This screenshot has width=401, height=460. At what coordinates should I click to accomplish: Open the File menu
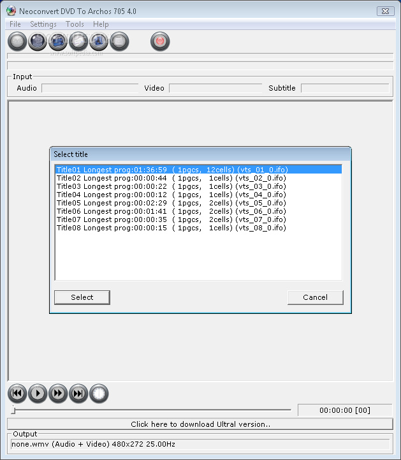point(15,24)
